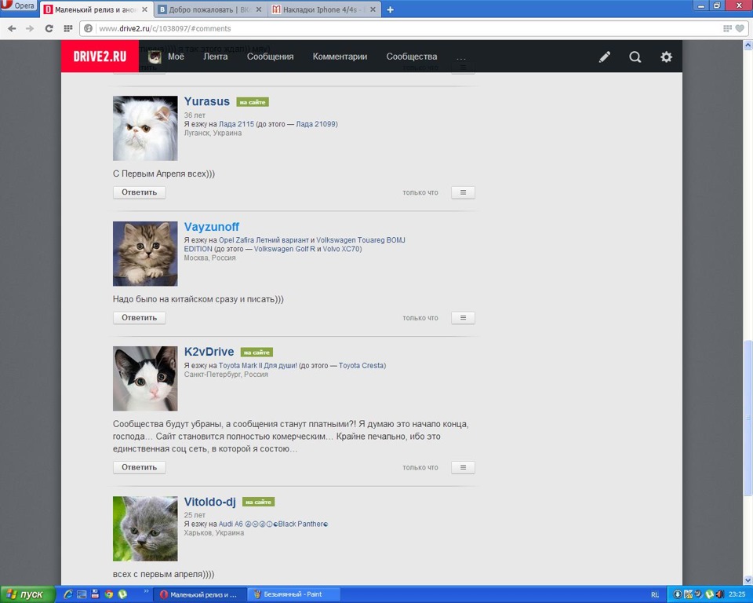
Task: Open options menu for Vayzunoff's comment
Action: pos(463,318)
